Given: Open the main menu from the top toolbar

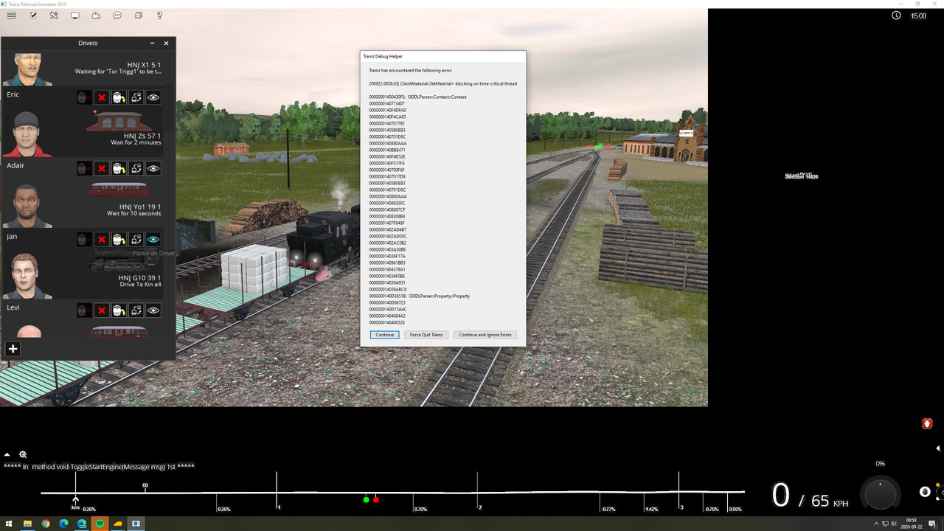Looking at the screenshot, I should 12,15.
